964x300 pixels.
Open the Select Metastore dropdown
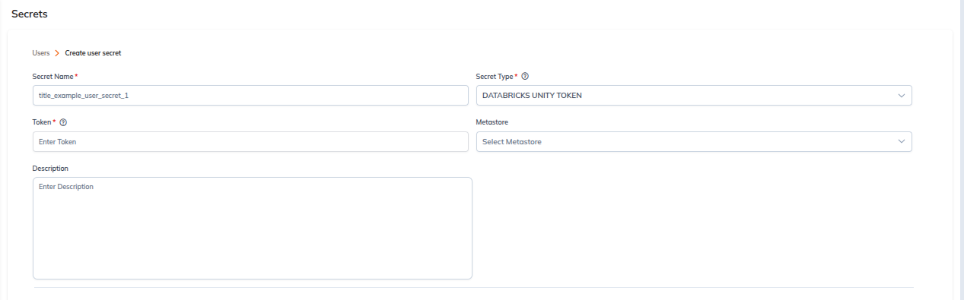pyautogui.click(x=694, y=142)
